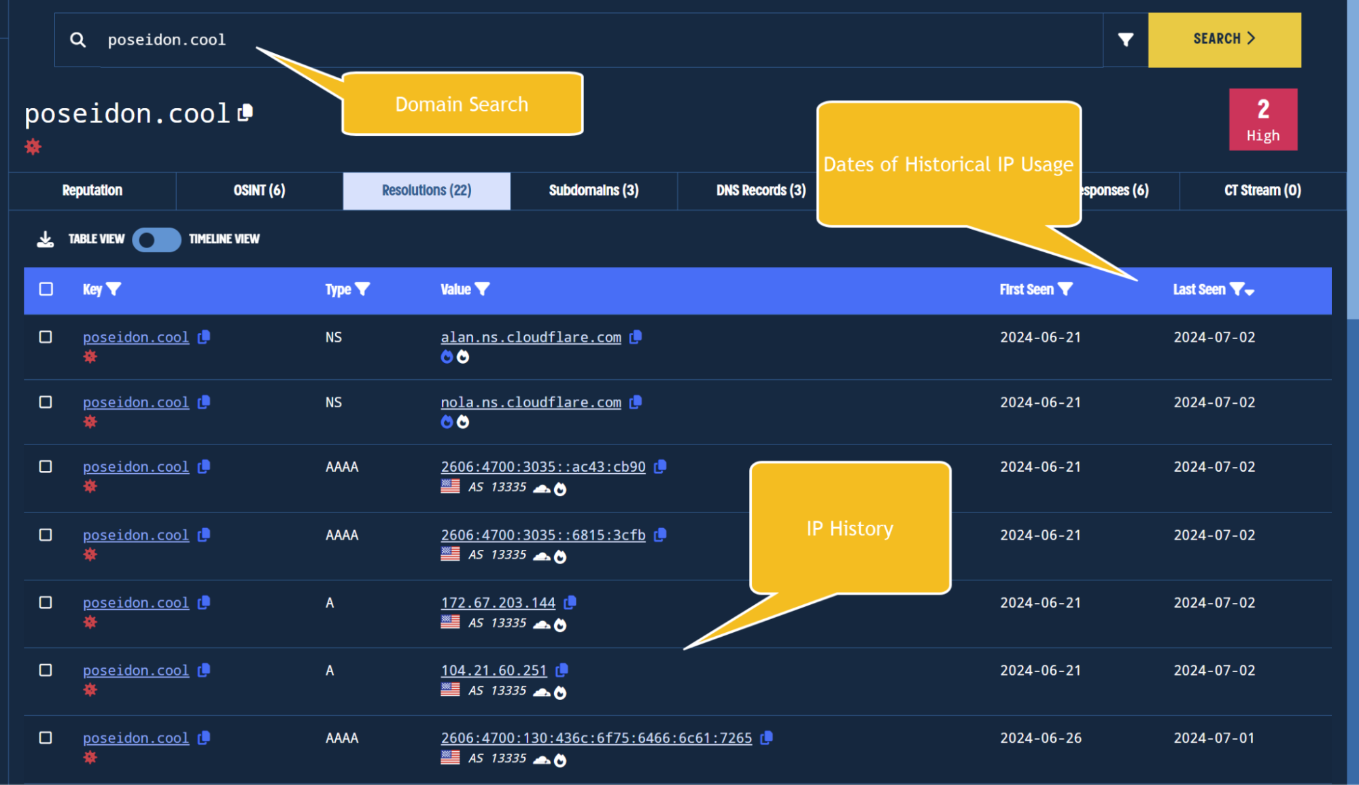Click US flag icon under 172.67.203.144
This screenshot has height=785, width=1359.
point(450,622)
